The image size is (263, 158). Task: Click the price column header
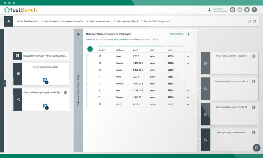(135, 50)
